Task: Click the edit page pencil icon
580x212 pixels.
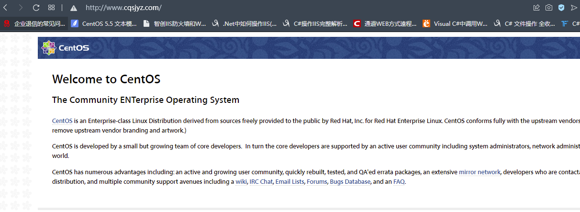Action: [536, 8]
